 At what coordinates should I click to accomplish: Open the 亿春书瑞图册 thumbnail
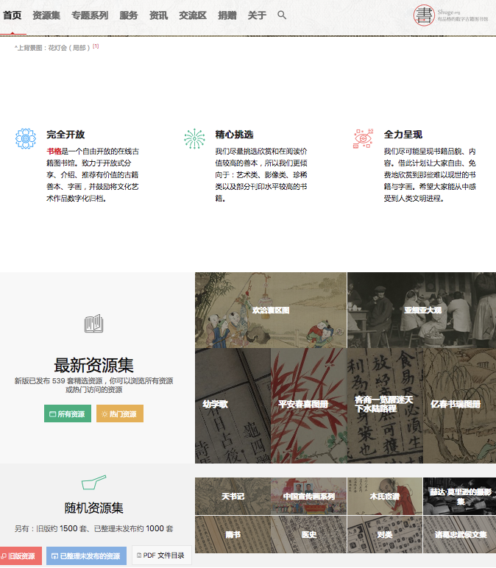(x=459, y=405)
